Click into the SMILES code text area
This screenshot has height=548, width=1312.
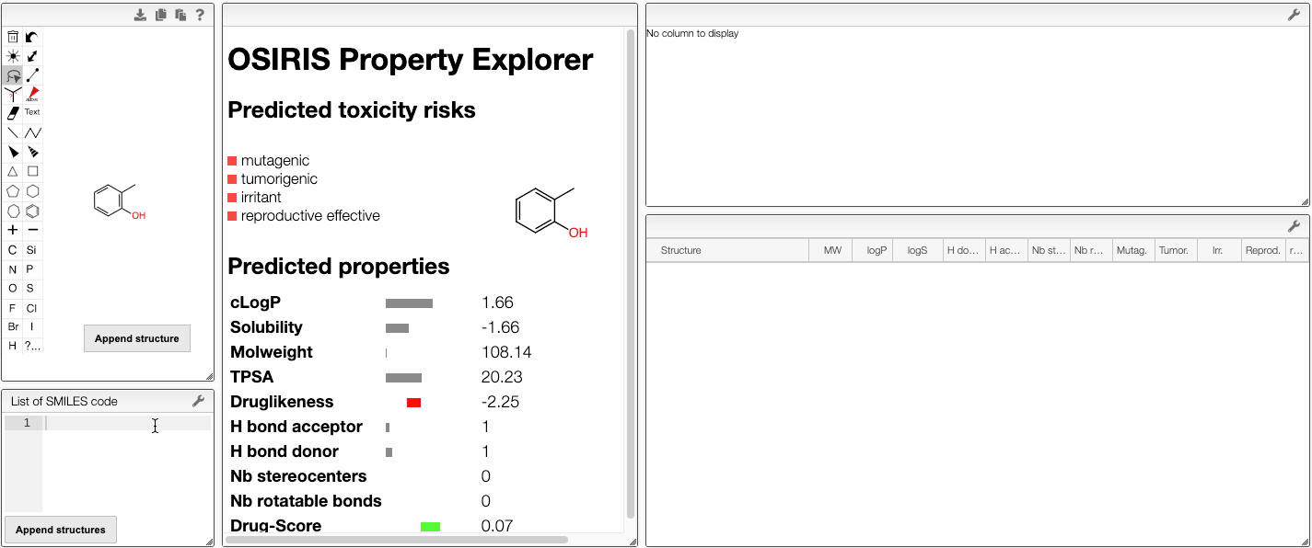(x=127, y=463)
